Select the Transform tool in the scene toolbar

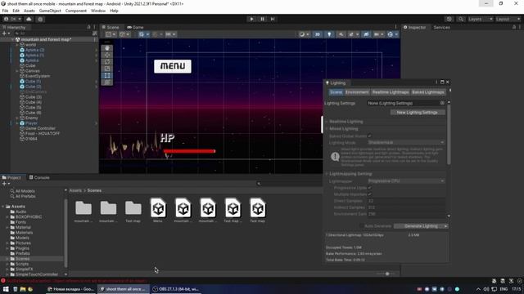pos(107,82)
